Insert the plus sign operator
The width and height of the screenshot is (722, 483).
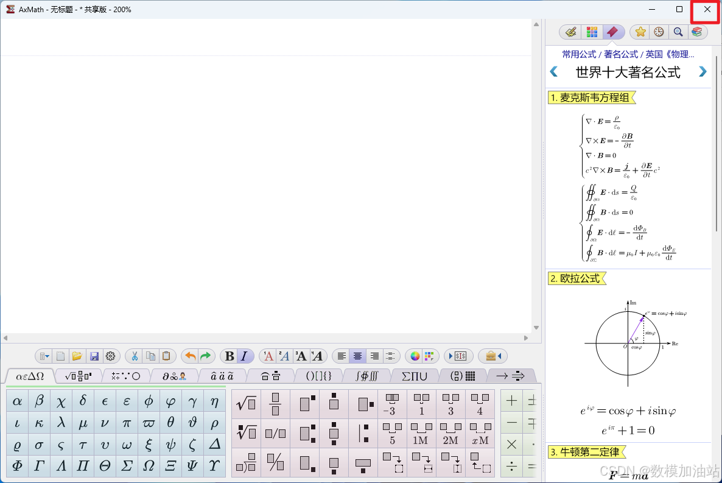pos(511,401)
